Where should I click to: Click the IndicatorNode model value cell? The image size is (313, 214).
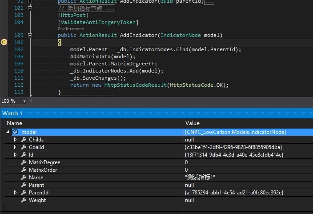pos(248,132)
